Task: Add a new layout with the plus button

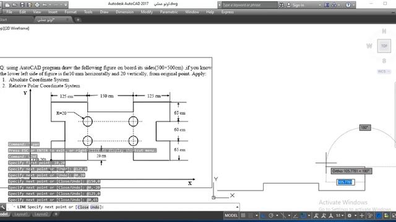Action: [56, 214]
